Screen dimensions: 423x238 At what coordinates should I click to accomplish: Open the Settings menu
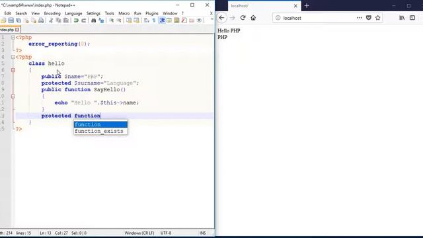[x=93, y=13]
